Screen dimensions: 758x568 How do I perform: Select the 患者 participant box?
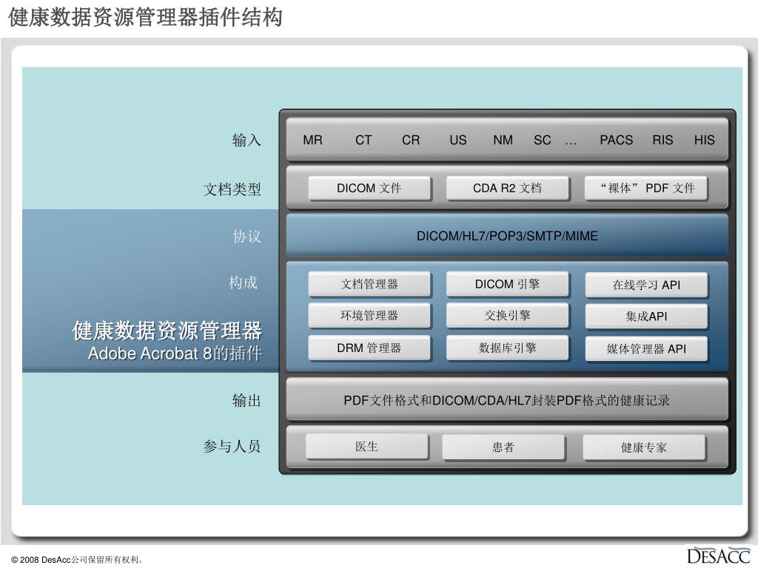tap(503, 447)
